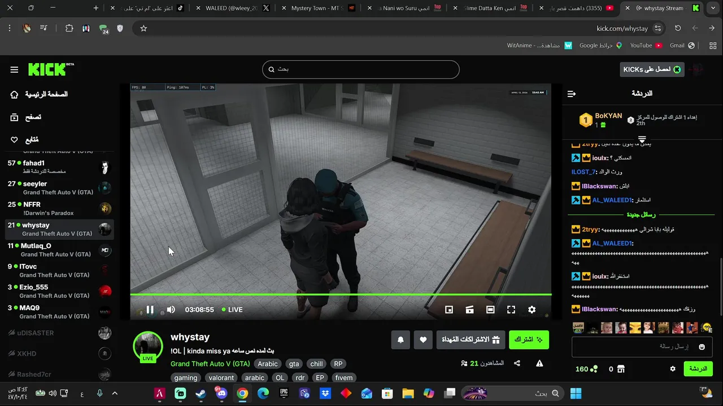Select the valorant tag
The height and width of the screenshot is (406, 723).
pos(221,378)
